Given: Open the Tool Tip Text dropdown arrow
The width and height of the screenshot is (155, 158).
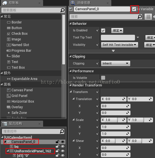Looking at the screenshot, I should [x=138, y=37].
